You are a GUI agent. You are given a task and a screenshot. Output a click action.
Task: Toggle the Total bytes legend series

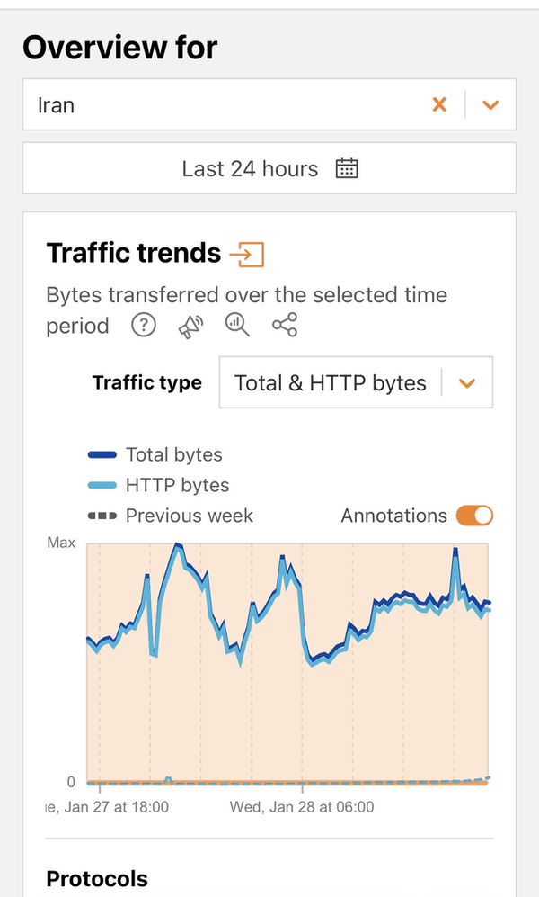tap(173, 454)
